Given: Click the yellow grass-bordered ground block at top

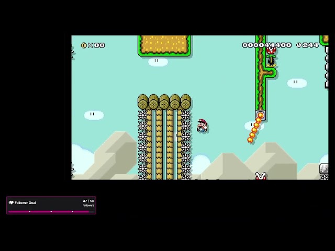Looking at the screenshot, I should 164,45.
